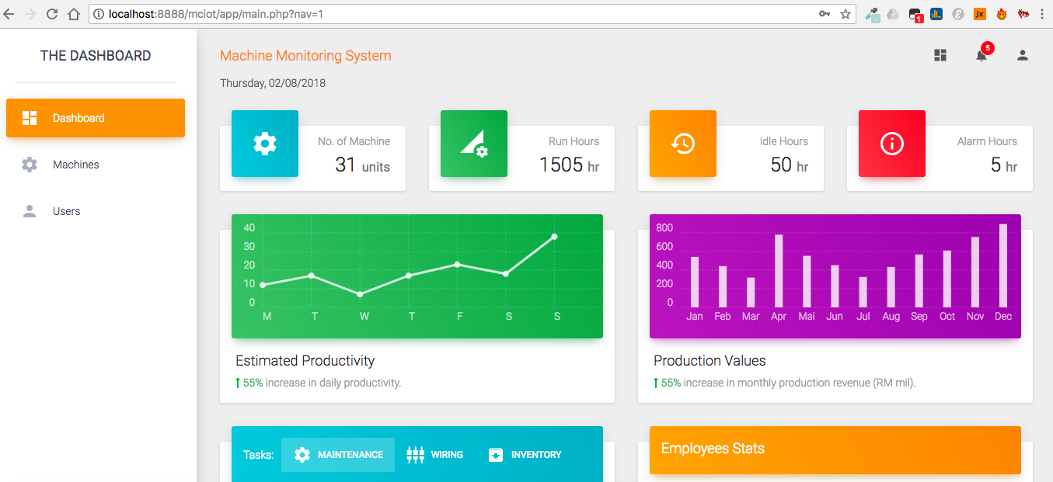The image size is (1053, 482).
Task: Click the cyan gear icon for No. of Machine
Action: click(x=265, y=144)
